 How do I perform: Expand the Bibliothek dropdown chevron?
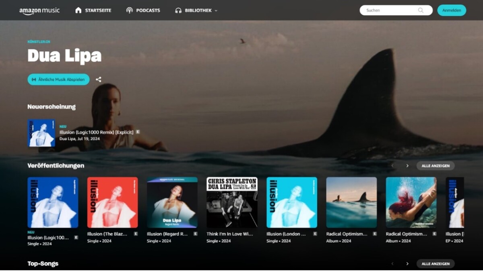click(x=216, y=10)
